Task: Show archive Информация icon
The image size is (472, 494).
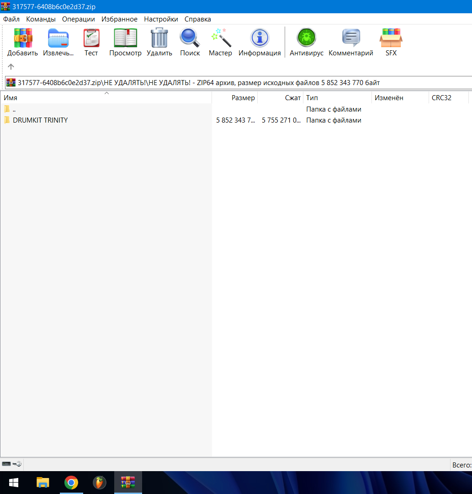Action: tap(260, 38)
